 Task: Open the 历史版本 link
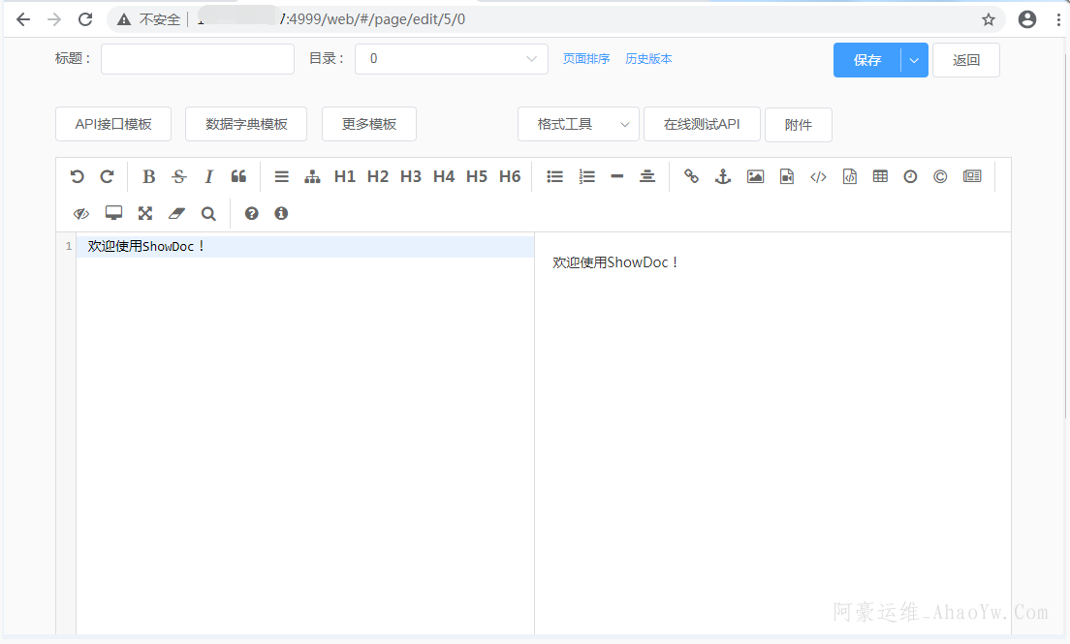(648, 59)
